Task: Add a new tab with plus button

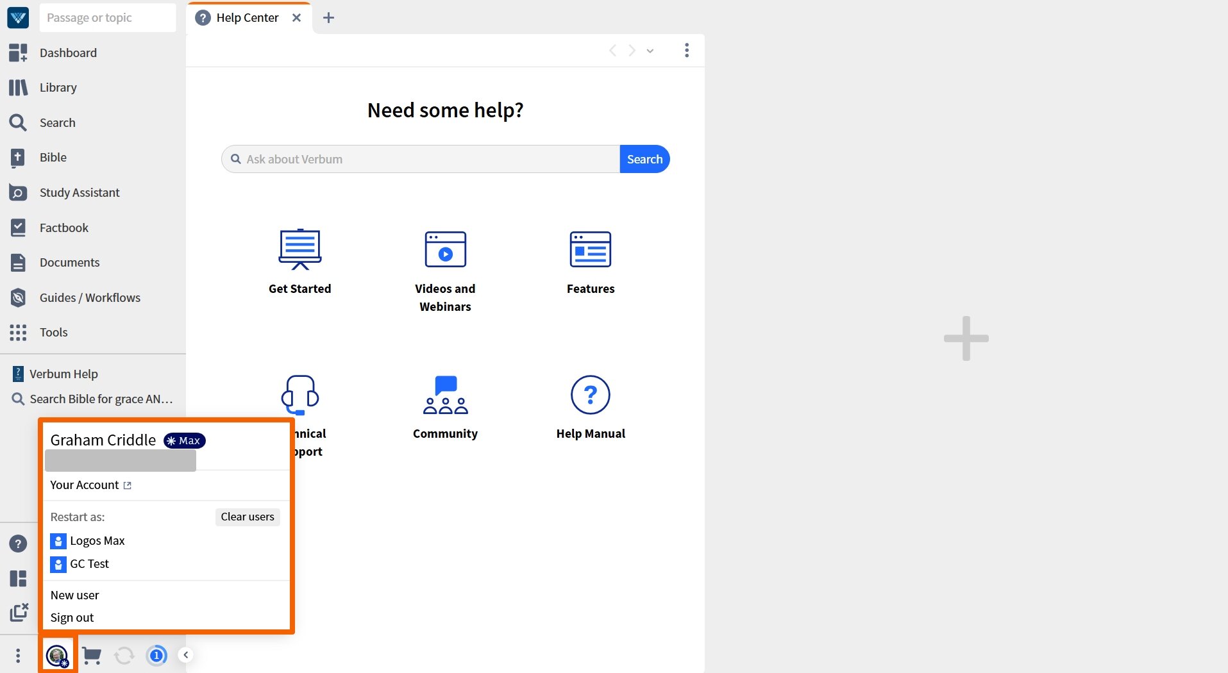Action: [328, 17]
